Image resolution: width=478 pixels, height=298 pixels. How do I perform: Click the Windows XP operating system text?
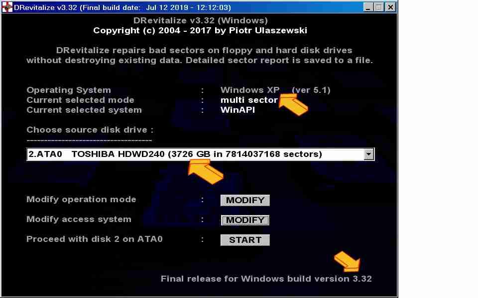click(250, 90)
